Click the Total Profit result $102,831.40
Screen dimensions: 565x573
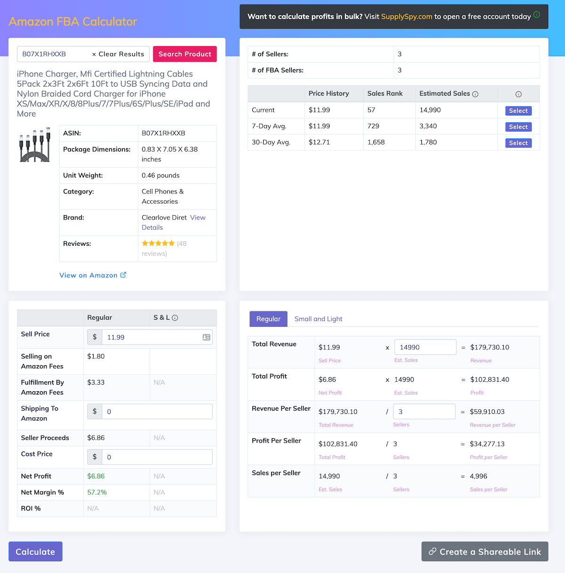tap(490, 379)
